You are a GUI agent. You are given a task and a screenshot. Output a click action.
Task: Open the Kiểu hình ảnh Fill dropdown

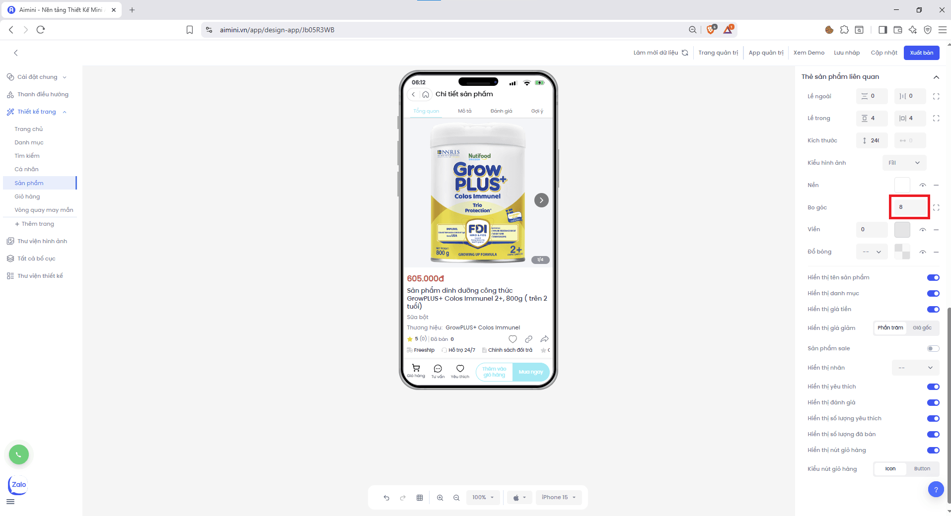click(x=904, y=163)
